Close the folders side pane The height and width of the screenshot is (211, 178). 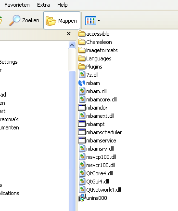tap(69, 34)
